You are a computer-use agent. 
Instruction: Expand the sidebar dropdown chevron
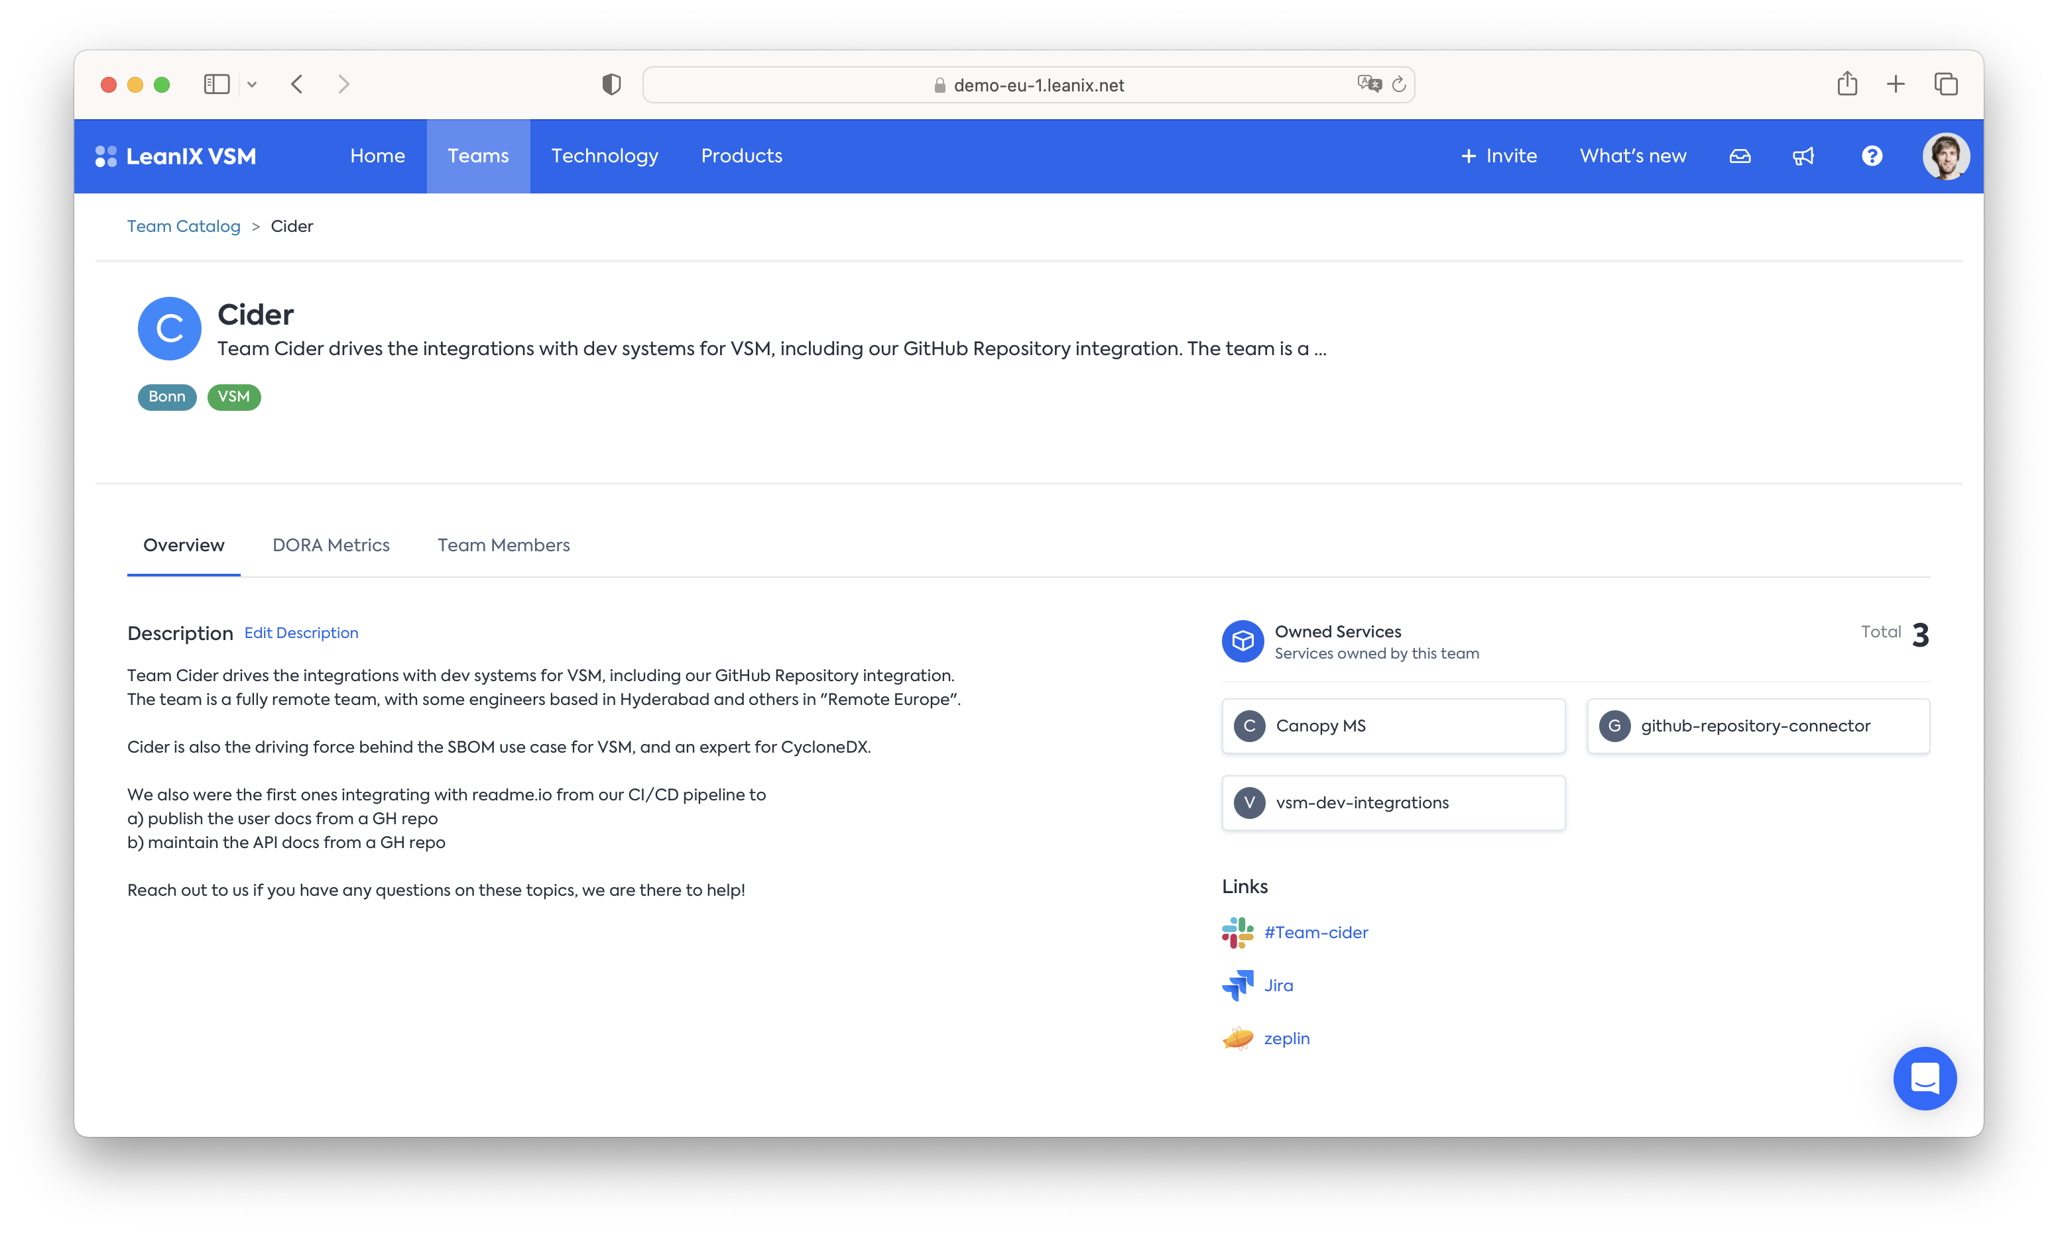252,84
